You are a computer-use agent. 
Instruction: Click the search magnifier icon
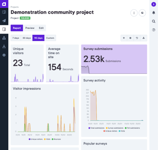pyautogui.click(x=154, y=21)
